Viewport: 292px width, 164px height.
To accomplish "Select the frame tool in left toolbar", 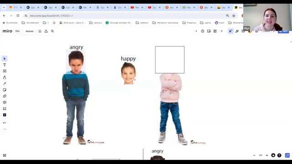I will pyautogui.click(x=5, y=109).
